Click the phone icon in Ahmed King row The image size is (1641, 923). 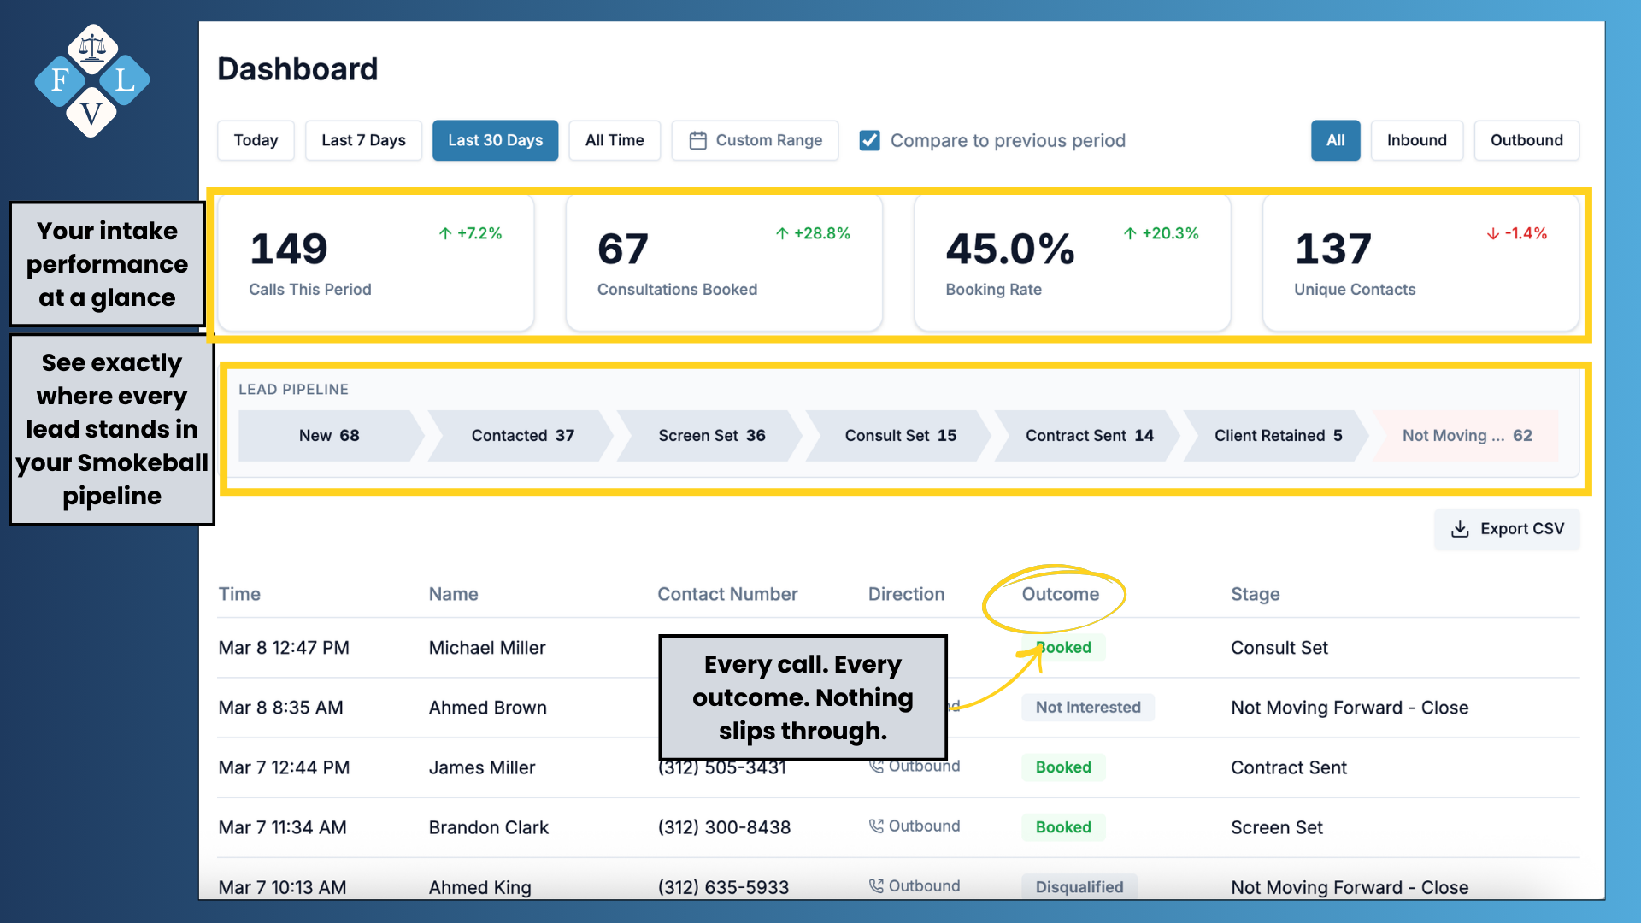tap(876, 886)
